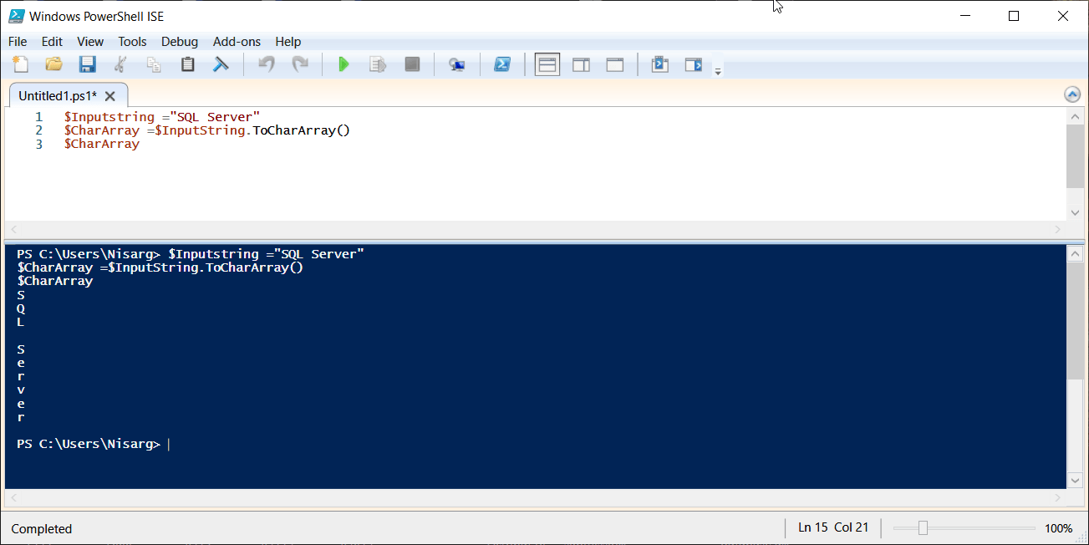Toggle Show Script Pane Top layout
Screen dimensions: 1089x545
coord(547,64)
